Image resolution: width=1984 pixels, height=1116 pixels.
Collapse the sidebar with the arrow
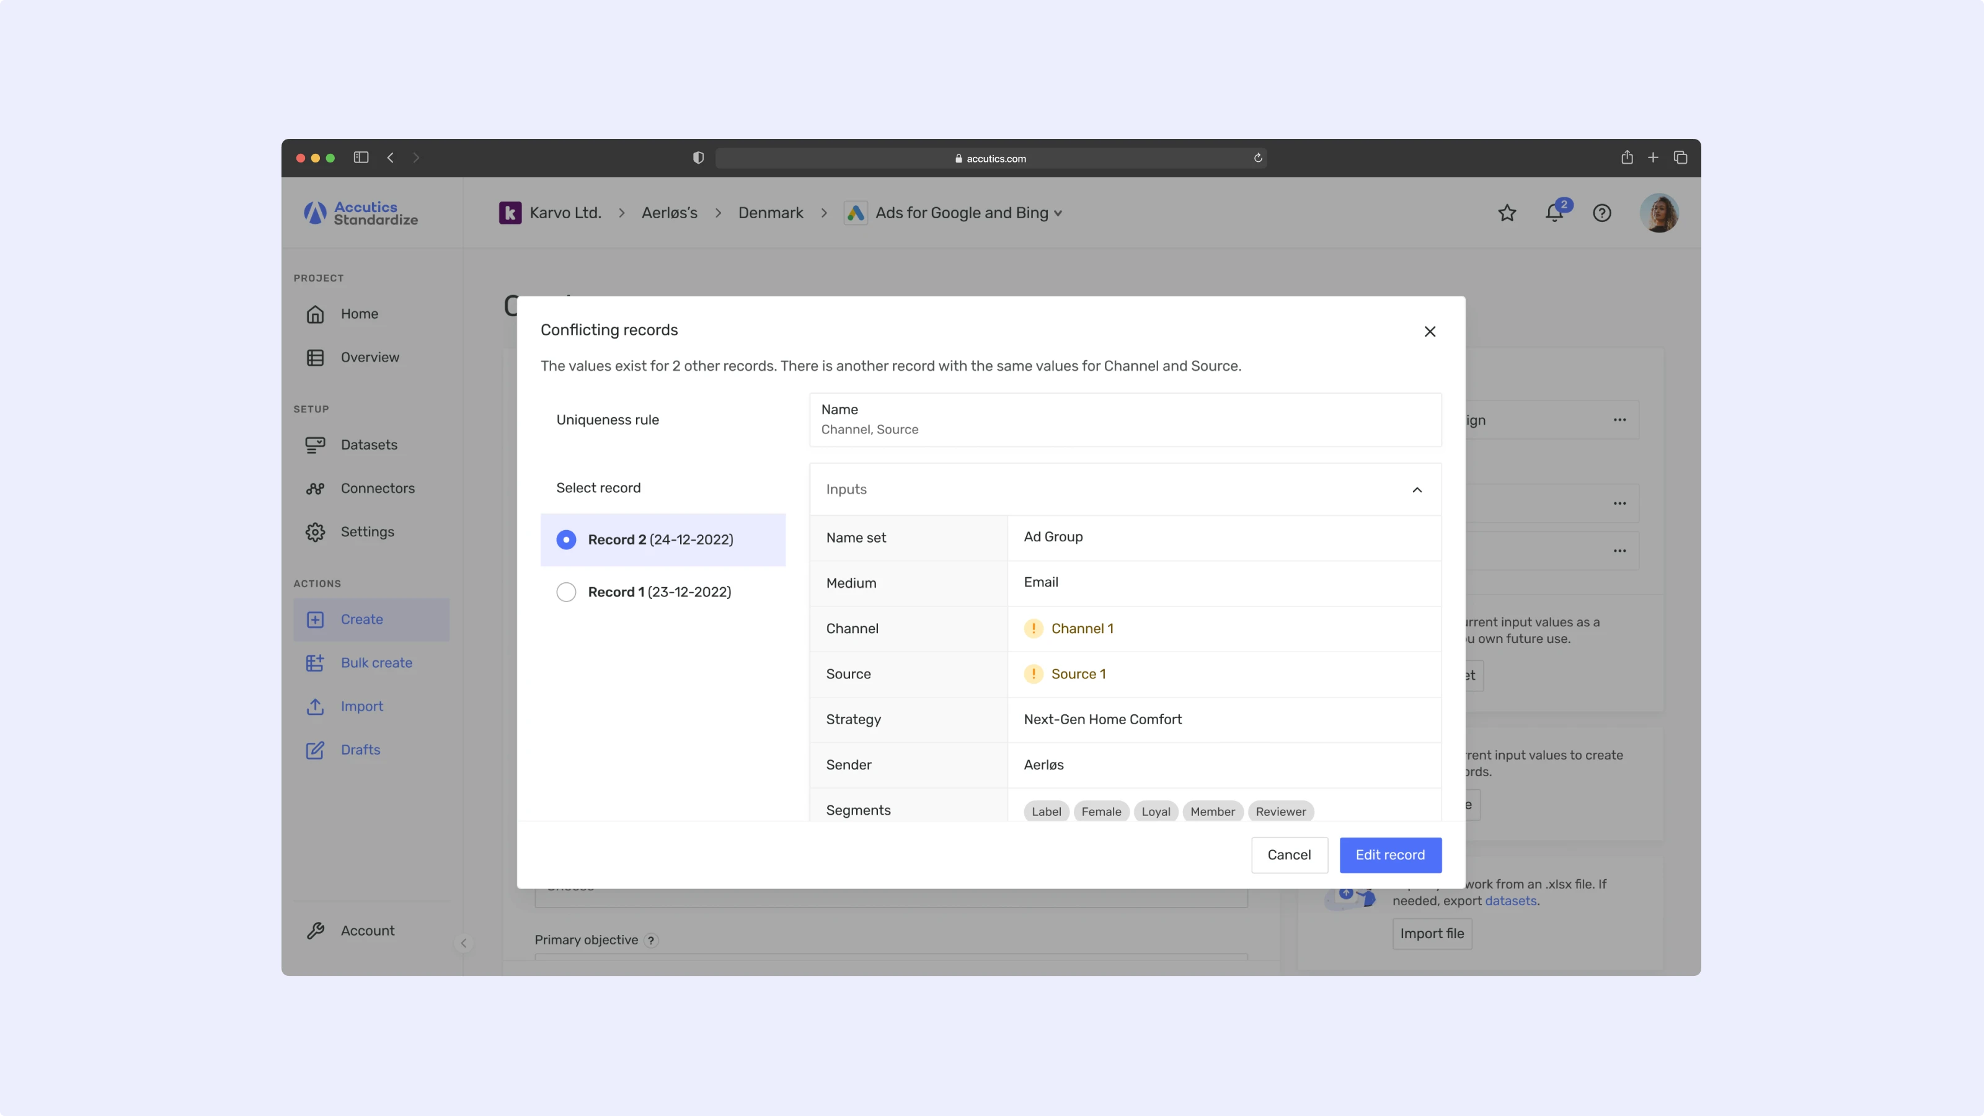pos(464,942)
